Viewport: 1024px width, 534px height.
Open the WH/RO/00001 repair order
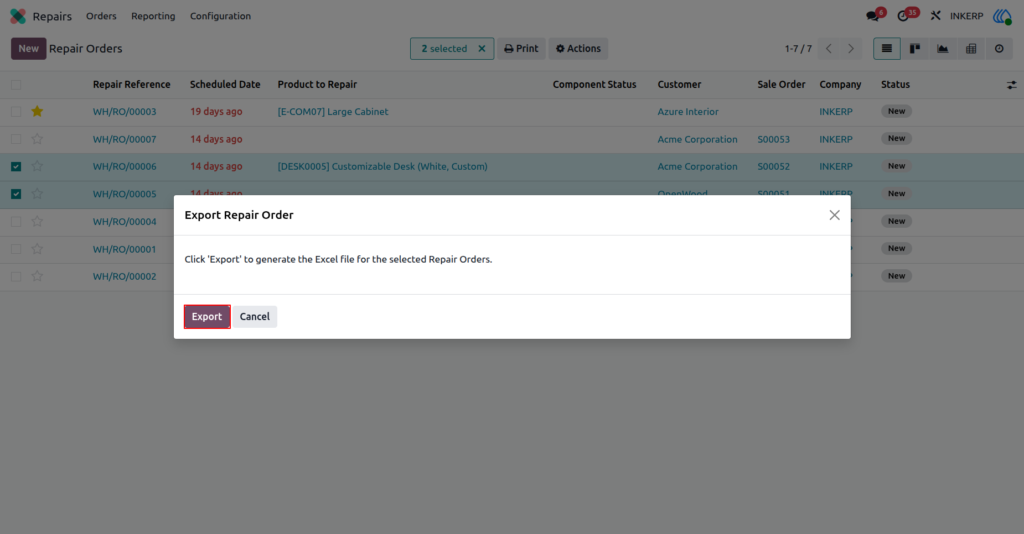(125, 249)
